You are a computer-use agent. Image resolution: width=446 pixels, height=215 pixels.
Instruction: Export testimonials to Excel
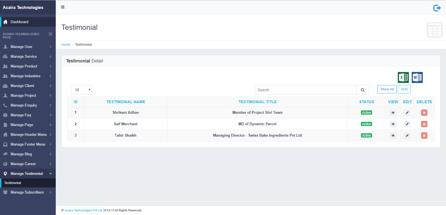pyautogui.click(x=403, y=78)
